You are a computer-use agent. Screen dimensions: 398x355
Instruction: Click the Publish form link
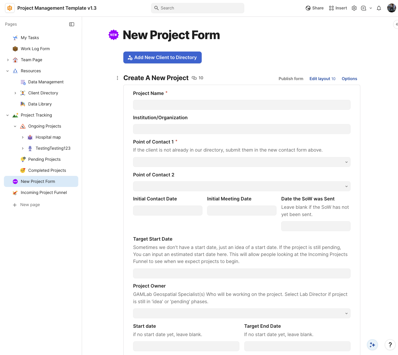291,78
